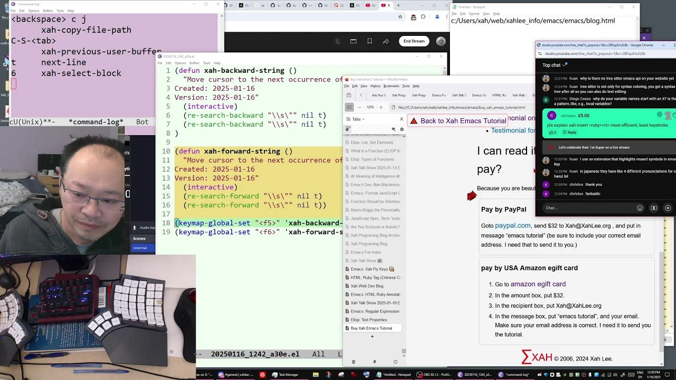
Task: Click the End Stream button
Action: click(x=414, y=41)
